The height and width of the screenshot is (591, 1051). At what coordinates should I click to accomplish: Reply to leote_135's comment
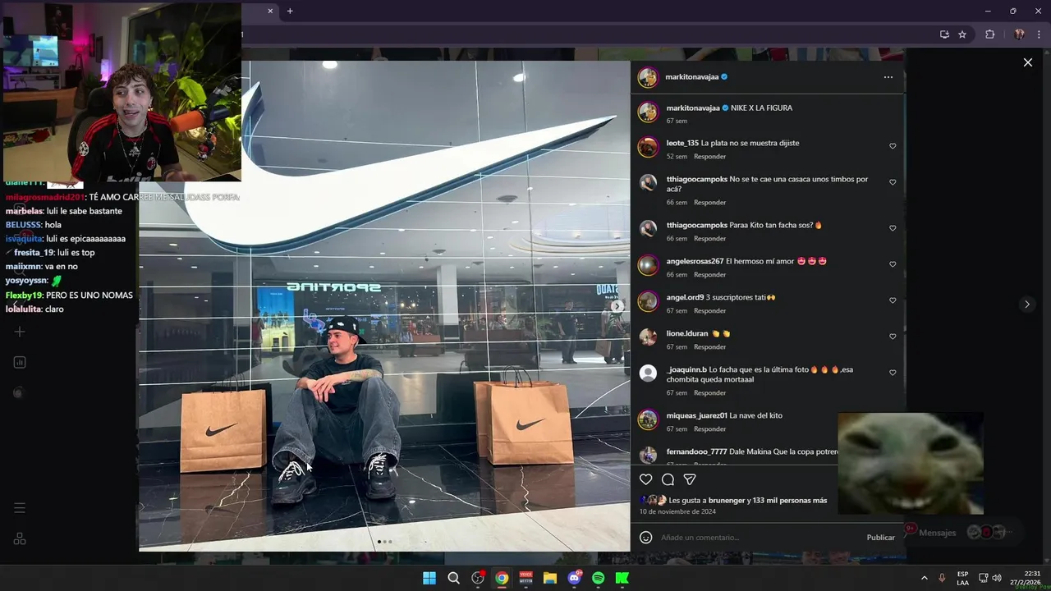click(x=709, y=156)
